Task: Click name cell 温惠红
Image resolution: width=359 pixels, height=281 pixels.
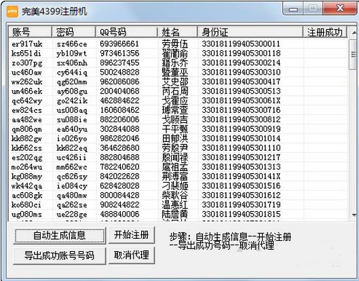Action: [175, 205]
